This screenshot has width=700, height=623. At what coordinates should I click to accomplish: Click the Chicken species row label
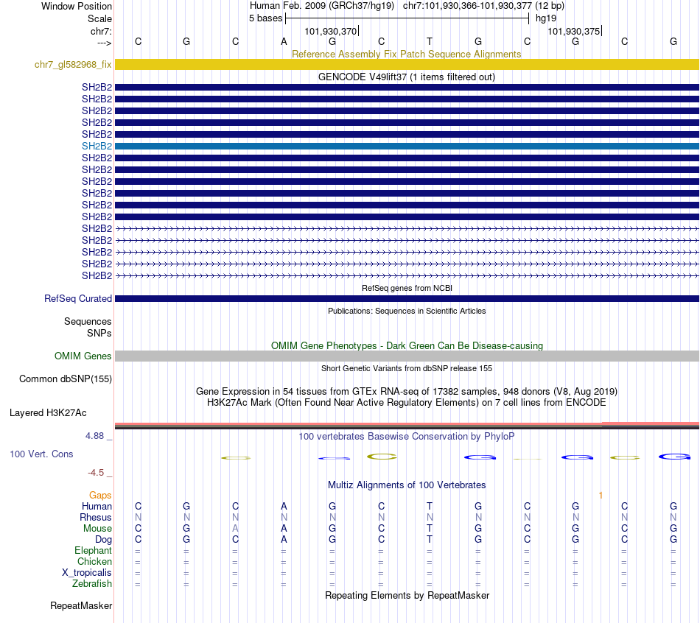pyautogui.click(x=94, y=561)
